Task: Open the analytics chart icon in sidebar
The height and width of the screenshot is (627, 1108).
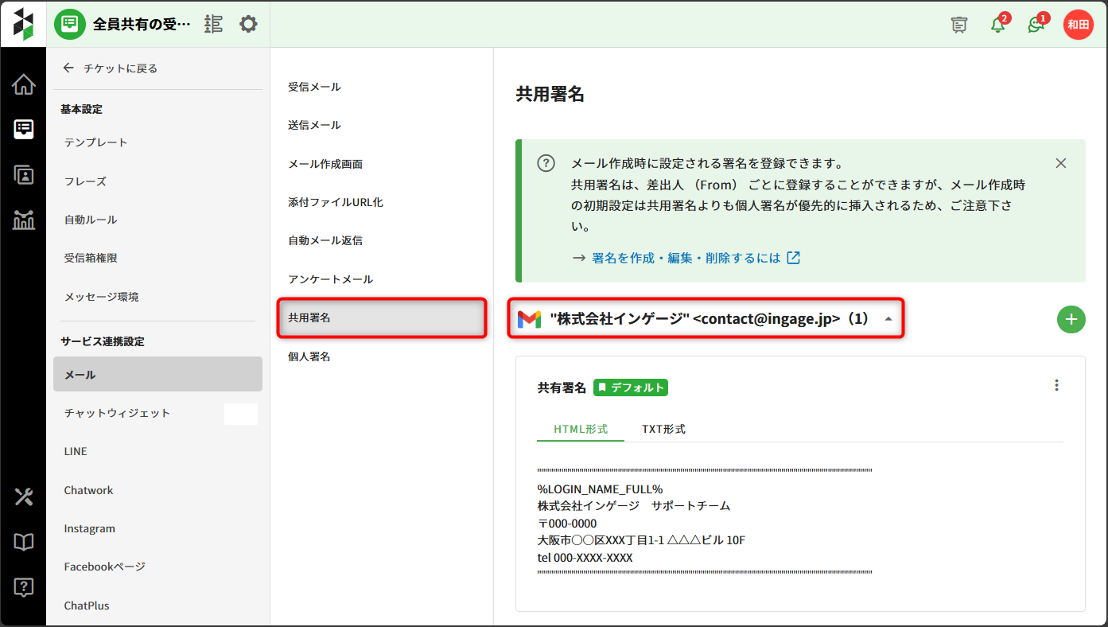Action: pyautogui.click(x=23, y=220)
